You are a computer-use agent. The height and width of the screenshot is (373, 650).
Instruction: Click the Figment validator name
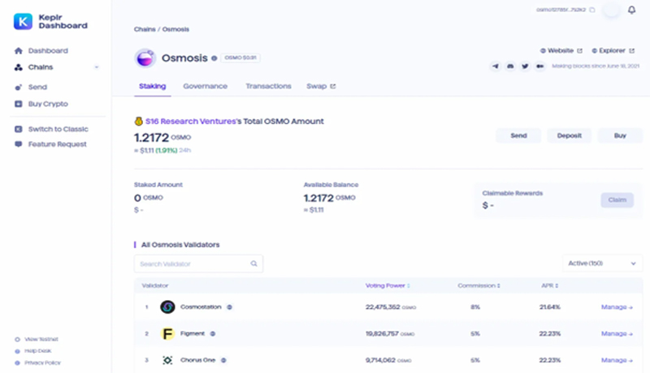point(193,334)
